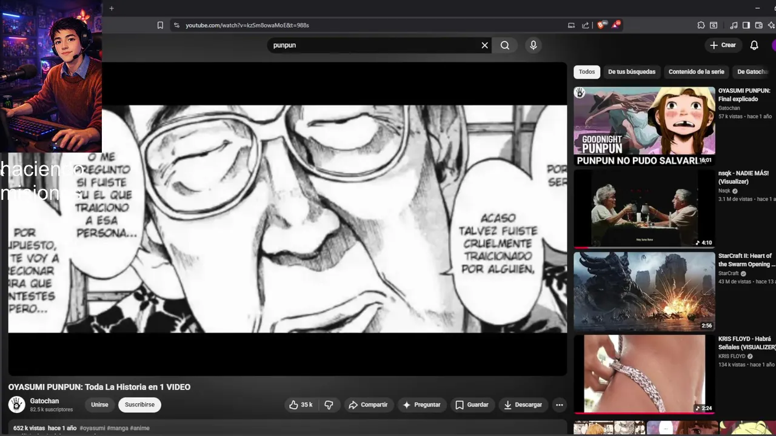This screenshot has height=436, width=776.
Task: Click Guardar to save the video
Action: [x=472, y=405]
